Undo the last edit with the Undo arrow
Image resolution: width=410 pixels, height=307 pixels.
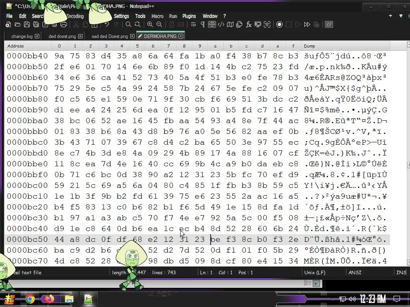(107, 24)
